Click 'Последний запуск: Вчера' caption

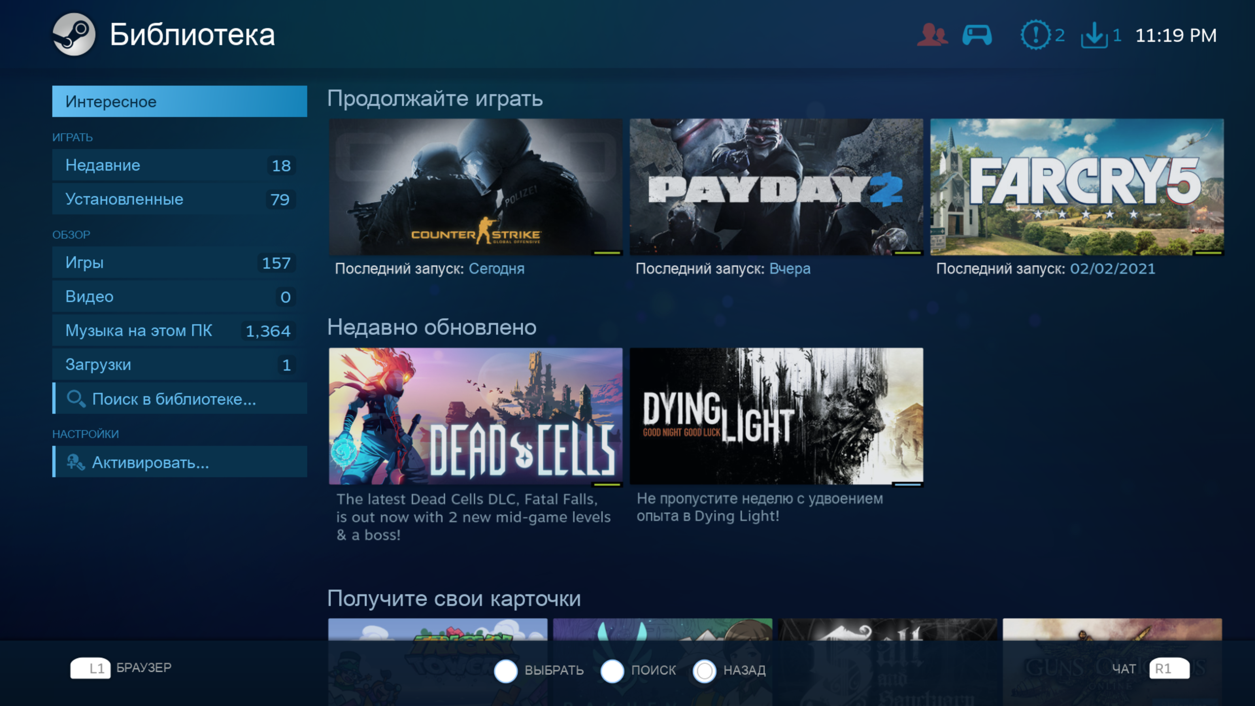click(x=723, y=269)
